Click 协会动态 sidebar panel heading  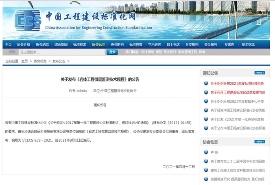pyautogui.click(x=210, y=142)
